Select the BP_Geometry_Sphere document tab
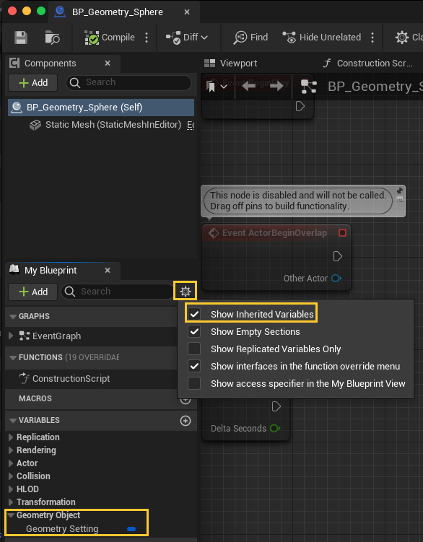Screen dimensions: 423x542 click(x=117, y=12)
